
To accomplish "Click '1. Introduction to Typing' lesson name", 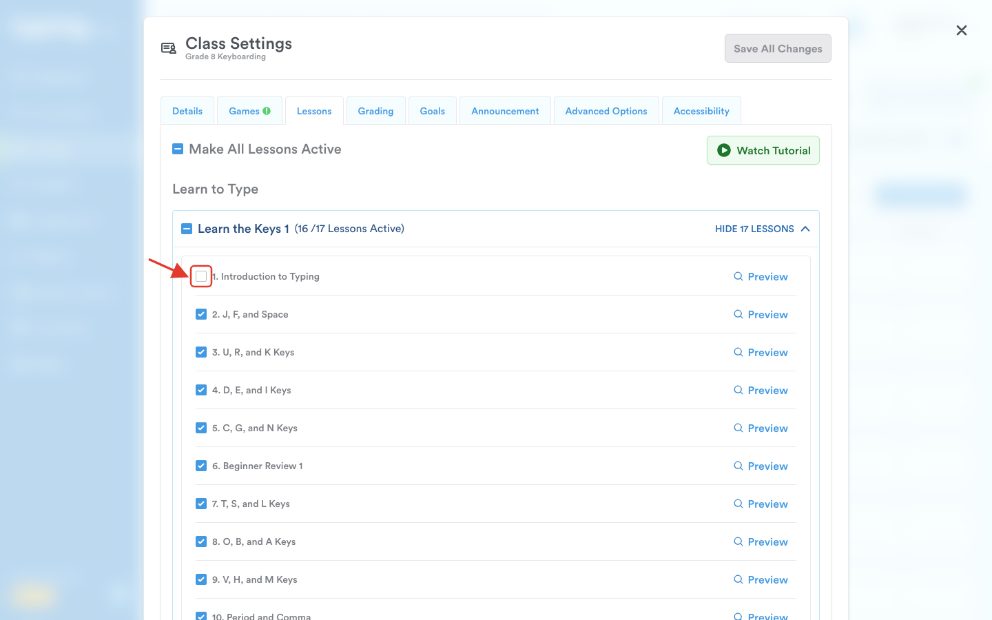I will [x=266, y=276].
